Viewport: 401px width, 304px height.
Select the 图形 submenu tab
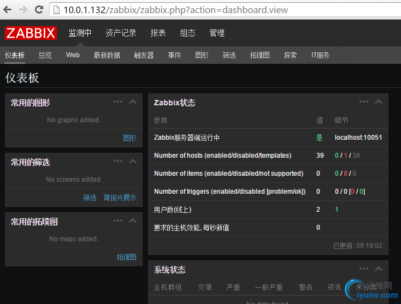coord(202,55)
